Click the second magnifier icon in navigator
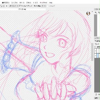The height and width of the screenshot is (100, 100). (x=99, y=12)
